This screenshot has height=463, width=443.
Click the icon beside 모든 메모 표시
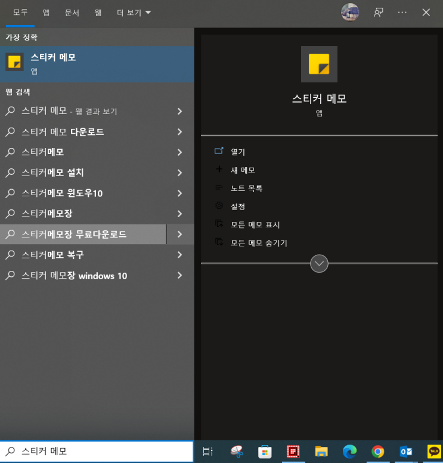219,224
